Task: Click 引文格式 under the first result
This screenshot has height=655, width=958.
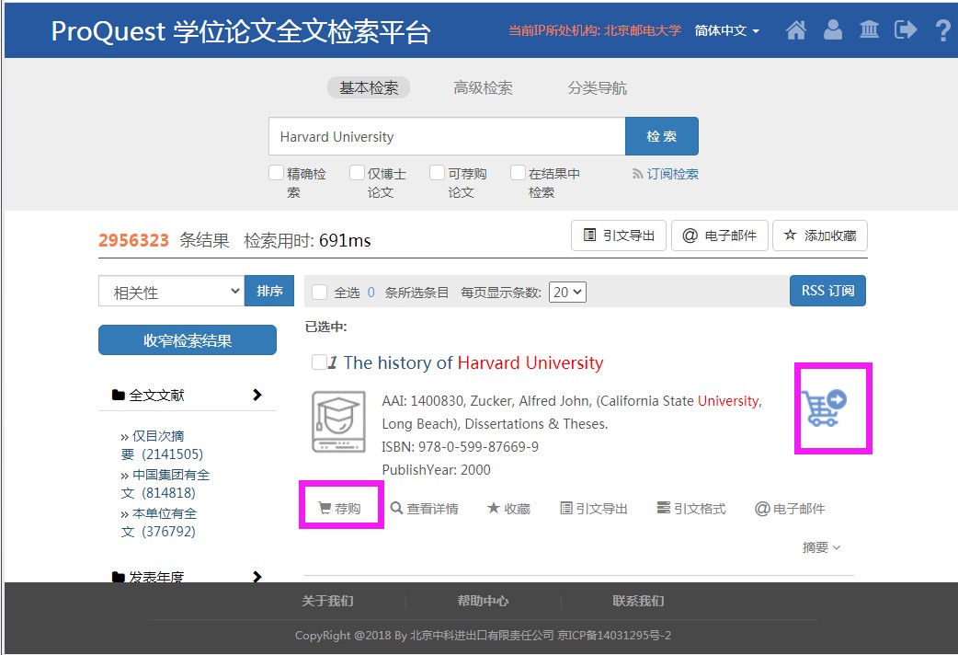Action: tap(691, 508)
